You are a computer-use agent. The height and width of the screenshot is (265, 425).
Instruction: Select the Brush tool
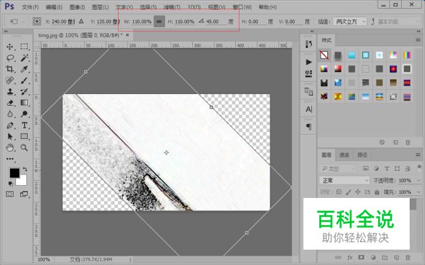pos(24,81)
